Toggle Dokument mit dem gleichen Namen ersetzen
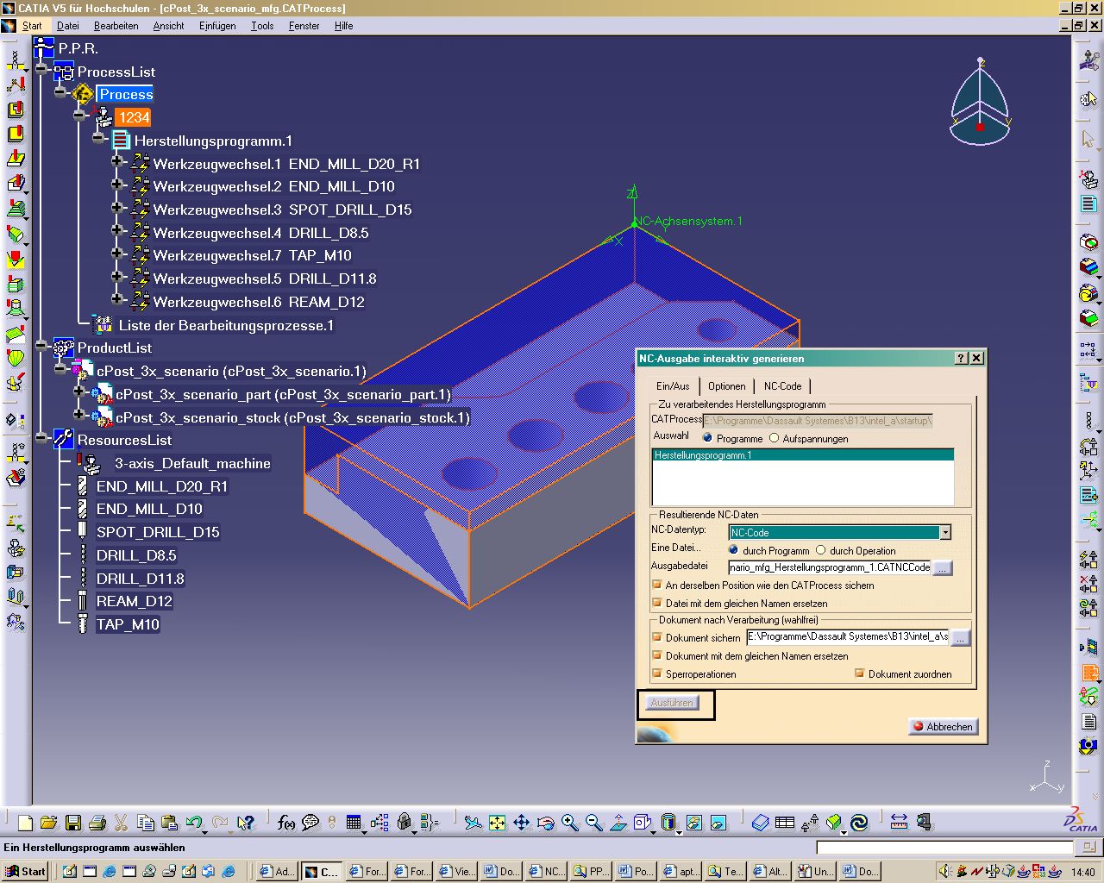Screen dimensions: 1104x883 point(657,655)
